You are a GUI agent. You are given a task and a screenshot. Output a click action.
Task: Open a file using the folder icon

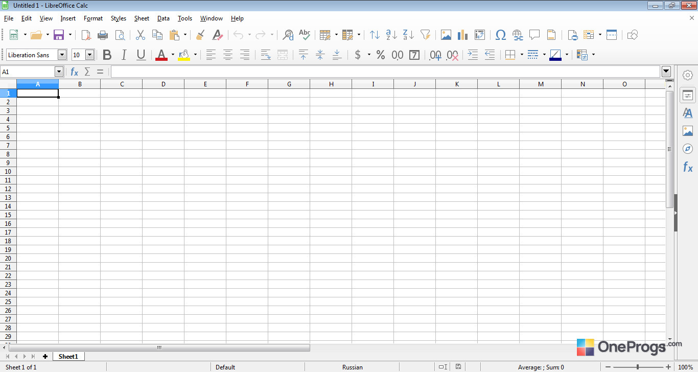tap(36, 35)
